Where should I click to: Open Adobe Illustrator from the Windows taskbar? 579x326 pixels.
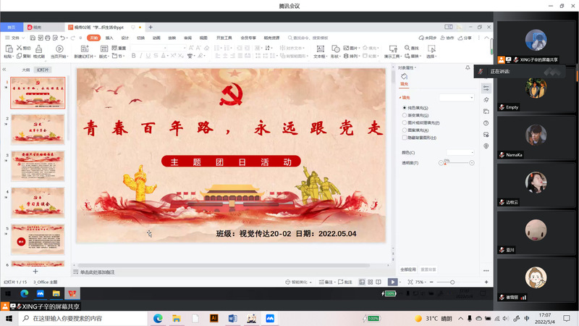(x=214, y=318)
